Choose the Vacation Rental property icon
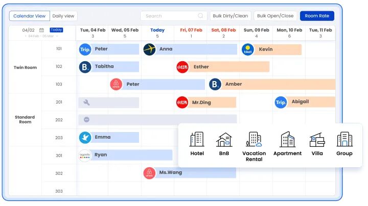 click(x=254, y=140)
